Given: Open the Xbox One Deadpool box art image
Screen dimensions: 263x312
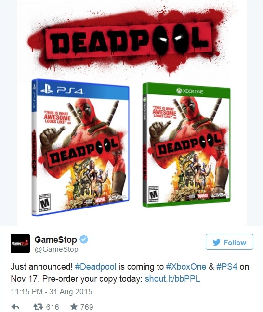Looking at the screenshot, I should (x=186, y=145).
